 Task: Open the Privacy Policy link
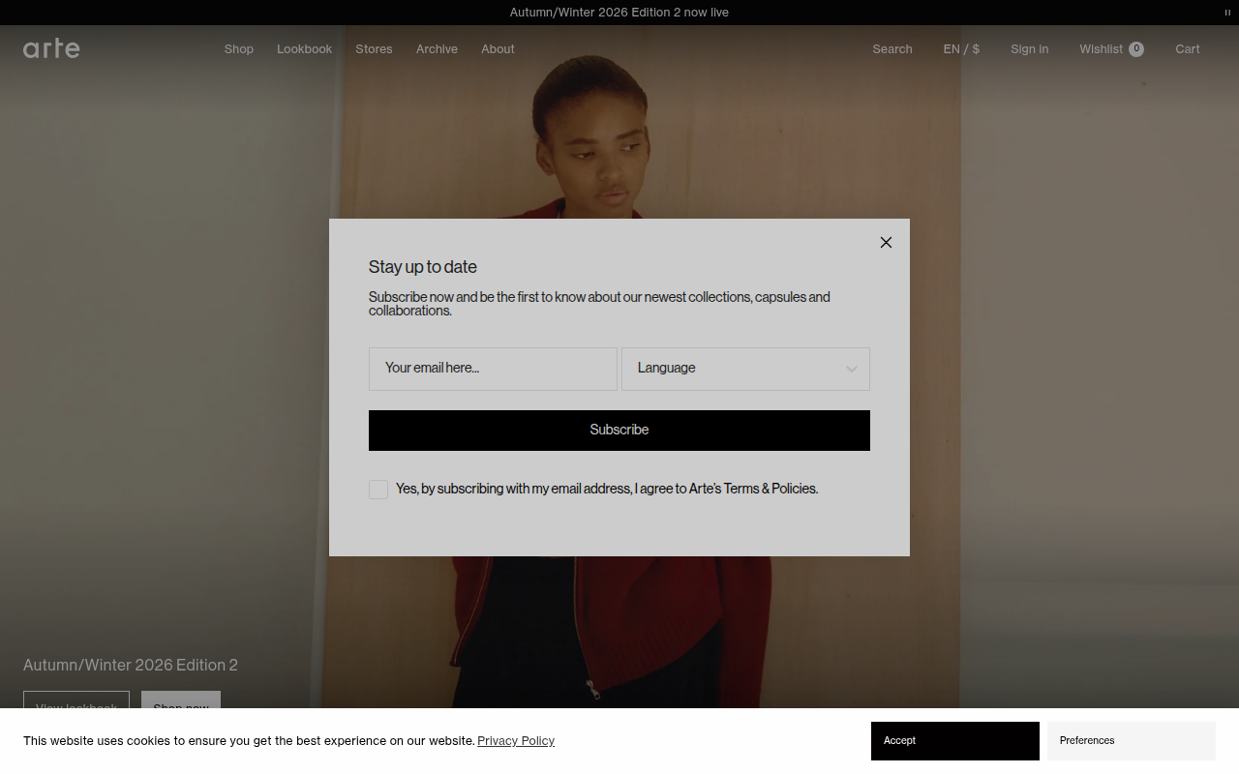coord(516,741)
